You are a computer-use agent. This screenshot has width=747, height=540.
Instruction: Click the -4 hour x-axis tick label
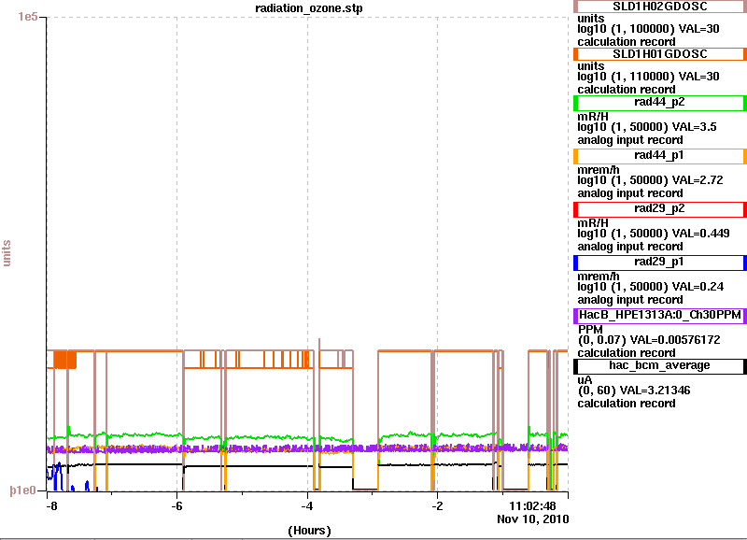point(307,506)
